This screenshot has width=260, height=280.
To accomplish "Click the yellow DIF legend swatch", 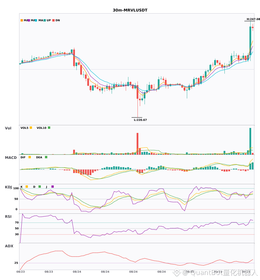I will [x=30, y=157].
